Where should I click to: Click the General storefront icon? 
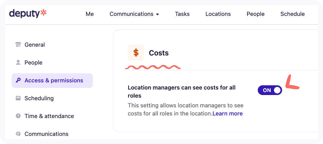(18, 45)
